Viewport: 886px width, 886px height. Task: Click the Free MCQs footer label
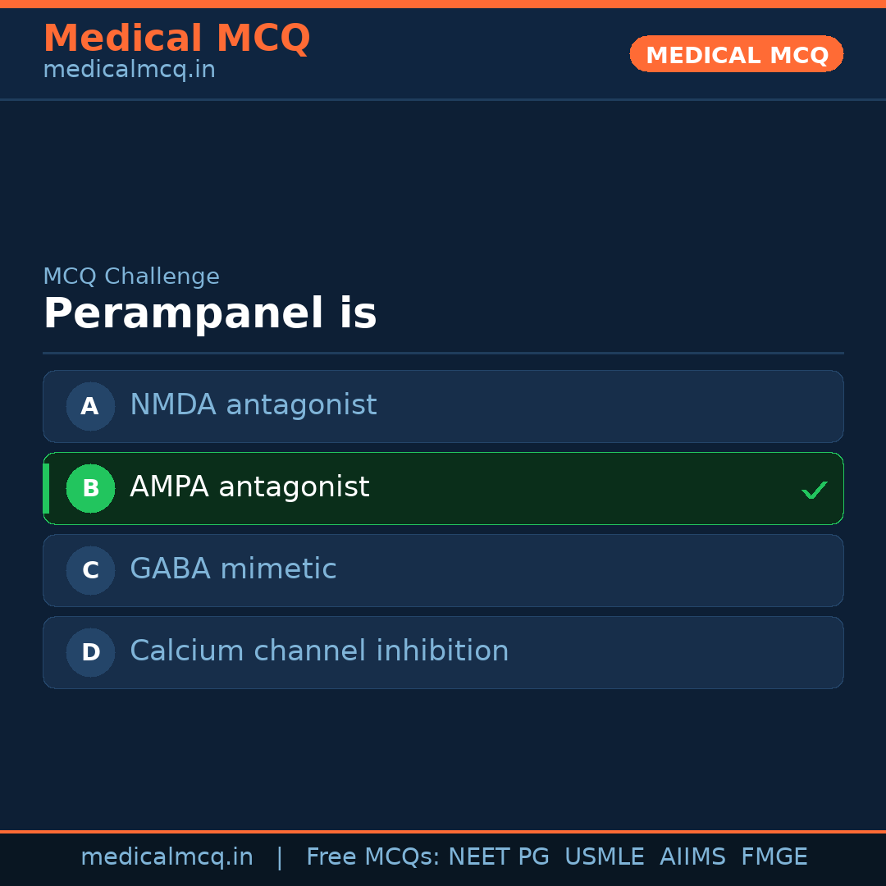coord(372,857)
